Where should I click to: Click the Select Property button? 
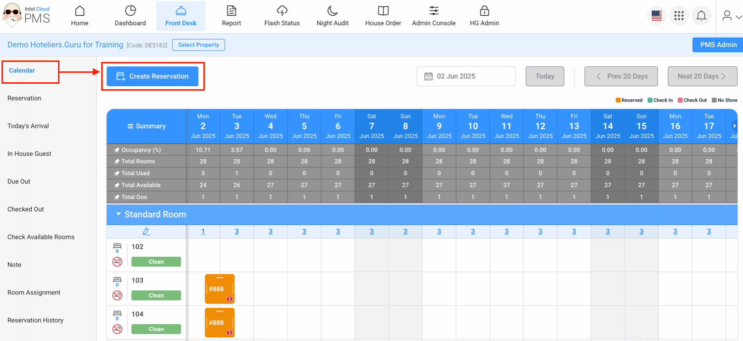[198, 45]
